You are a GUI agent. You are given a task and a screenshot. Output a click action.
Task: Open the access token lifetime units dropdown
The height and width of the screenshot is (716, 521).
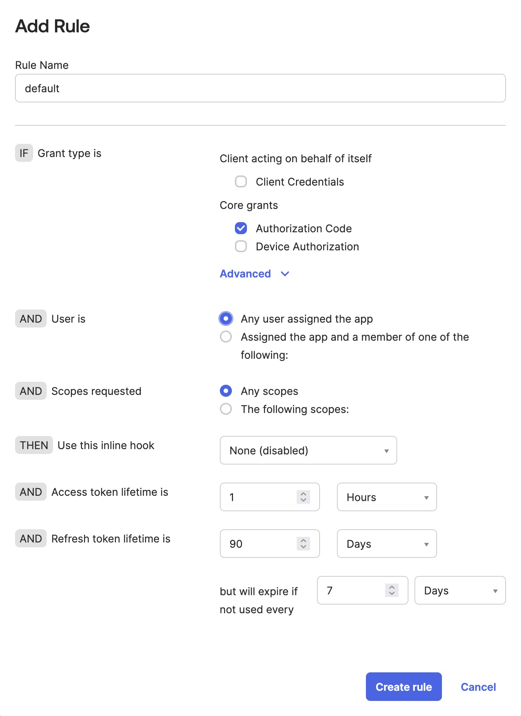[386, 497]
